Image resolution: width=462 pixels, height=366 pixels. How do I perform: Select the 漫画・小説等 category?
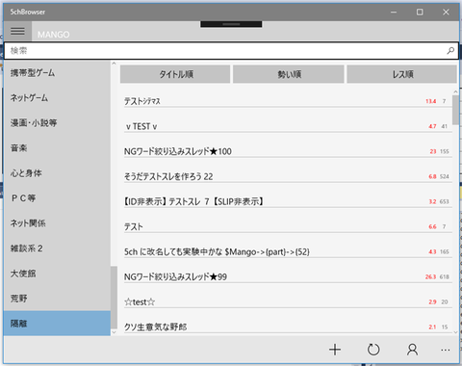pos(57,123)
